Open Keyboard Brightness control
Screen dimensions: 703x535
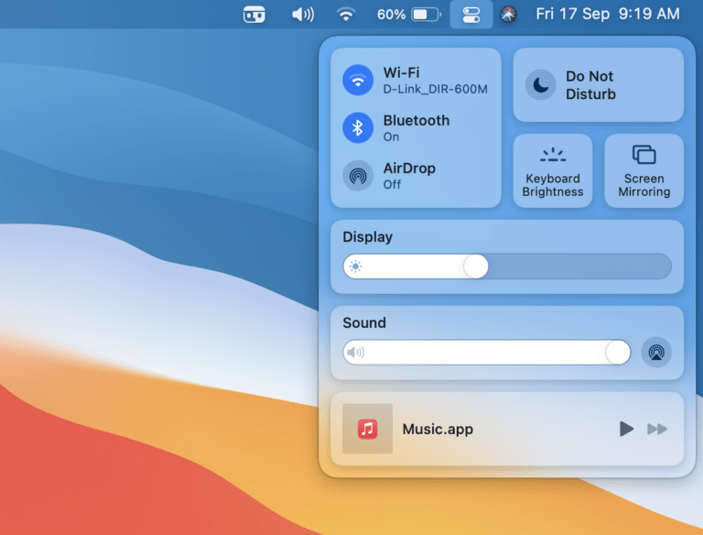[x=552, y=171]
